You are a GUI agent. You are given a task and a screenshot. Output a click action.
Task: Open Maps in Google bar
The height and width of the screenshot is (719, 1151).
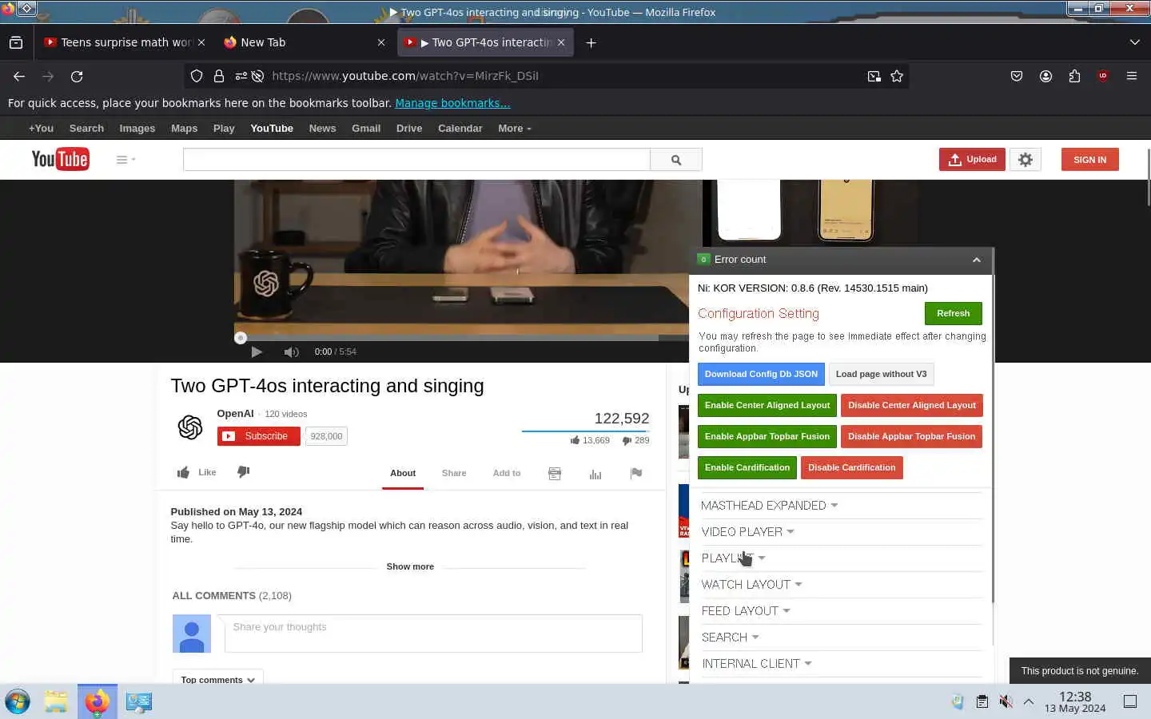coord(184,128)
